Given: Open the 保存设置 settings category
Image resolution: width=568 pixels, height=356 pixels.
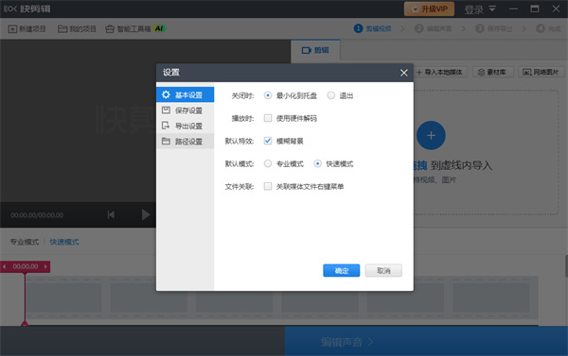Looking at the screenshot, I should (x=186, y=110).
